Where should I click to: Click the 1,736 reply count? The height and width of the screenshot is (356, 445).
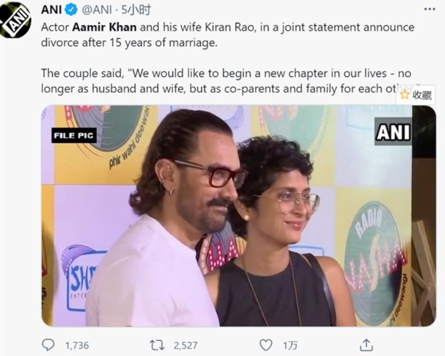pyautogui.click(x=76, y=345)
